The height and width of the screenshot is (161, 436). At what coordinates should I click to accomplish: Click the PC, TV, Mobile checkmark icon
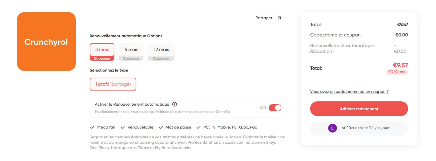point(198,127)
